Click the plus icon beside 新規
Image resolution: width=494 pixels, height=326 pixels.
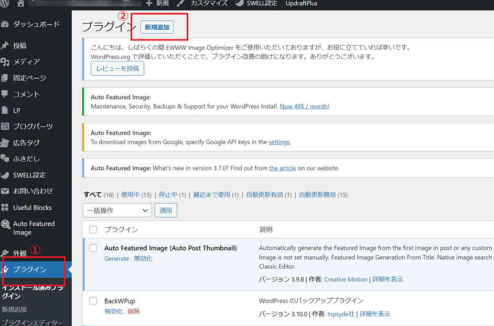149,3
